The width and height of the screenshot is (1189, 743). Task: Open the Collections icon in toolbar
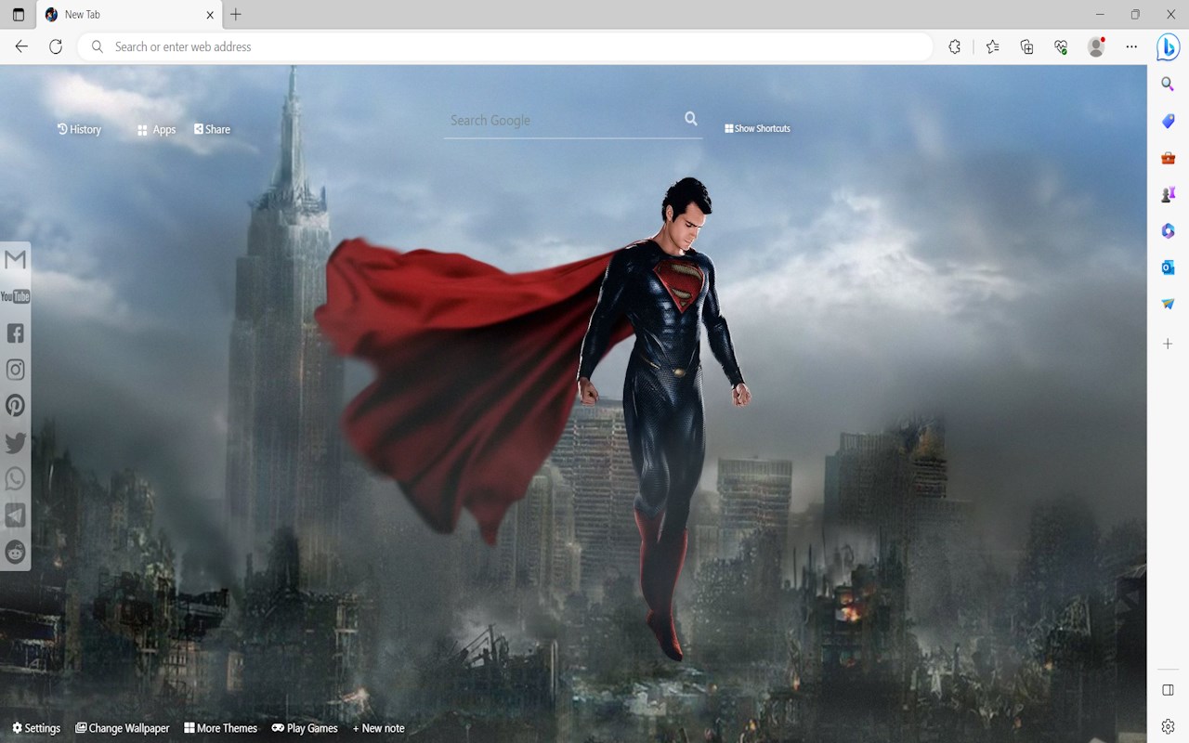[1026, 46]
